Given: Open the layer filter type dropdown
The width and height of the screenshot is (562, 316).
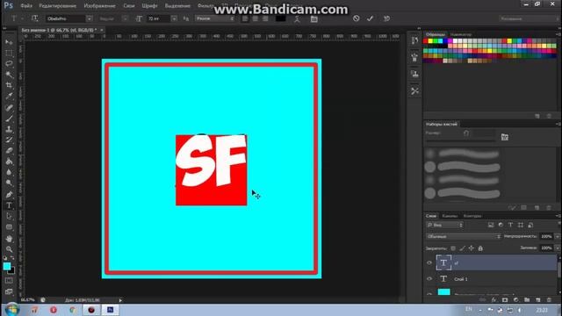Looking at the screenshot, I should point(445,225).
